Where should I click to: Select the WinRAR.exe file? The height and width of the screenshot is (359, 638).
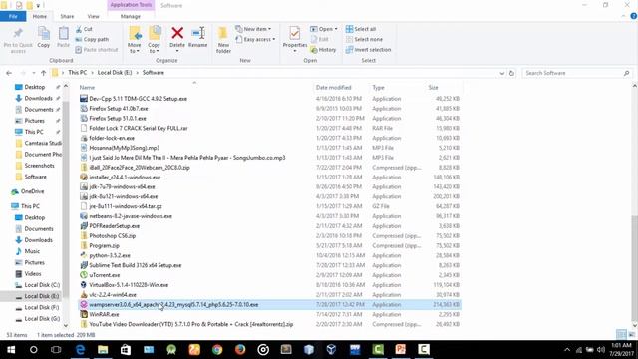coord(104,314)
